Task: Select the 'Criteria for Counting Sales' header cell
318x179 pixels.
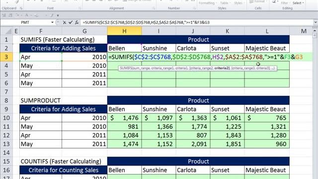Action: click(63, 170)
